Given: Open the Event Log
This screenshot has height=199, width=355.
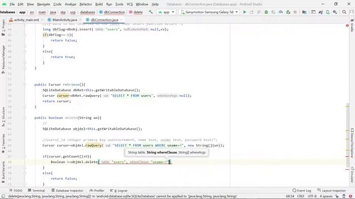Looking at the screenshot, I should click(x=302, y=190).
